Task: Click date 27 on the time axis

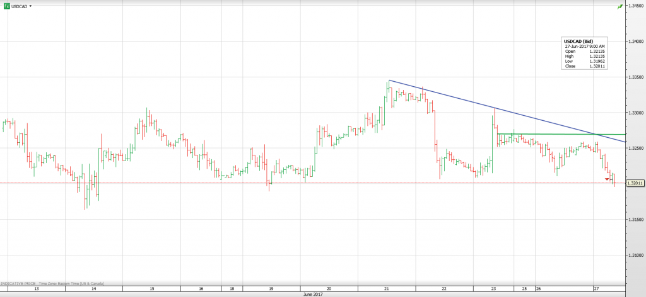Action: [x=596, y=288]
